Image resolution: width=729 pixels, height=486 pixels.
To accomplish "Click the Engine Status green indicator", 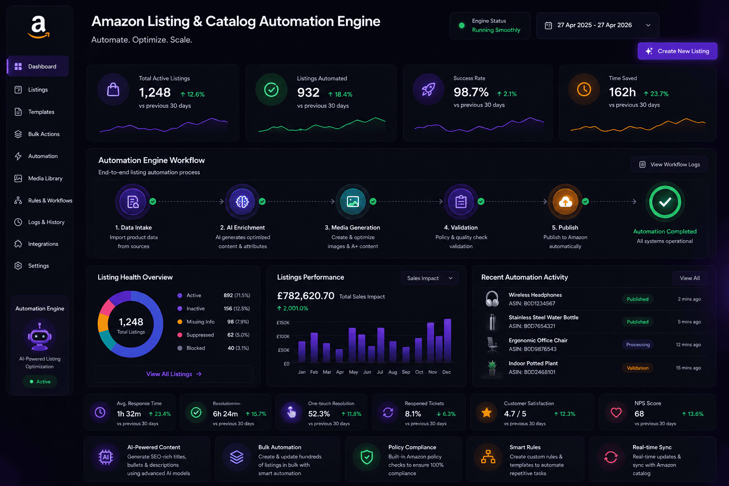I will click(462, 26).
